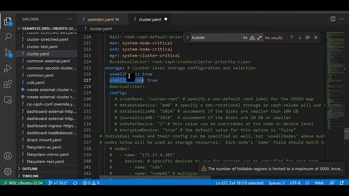The width and height of the screenshot is (349, 196).
Task: Open the Search view in activity bar
Action: (8, 36)
